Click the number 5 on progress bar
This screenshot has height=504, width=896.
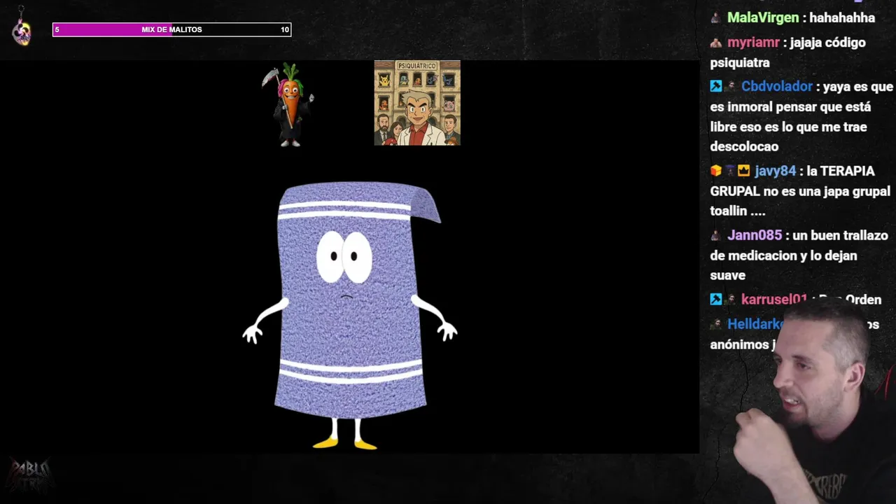57,29
